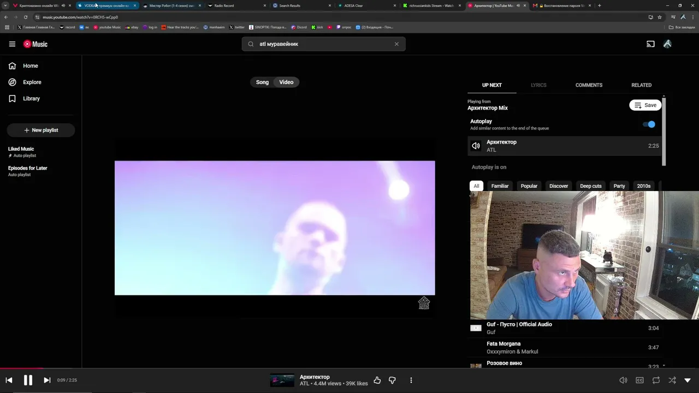
Task: Go back in browser history
Action: 5,17
